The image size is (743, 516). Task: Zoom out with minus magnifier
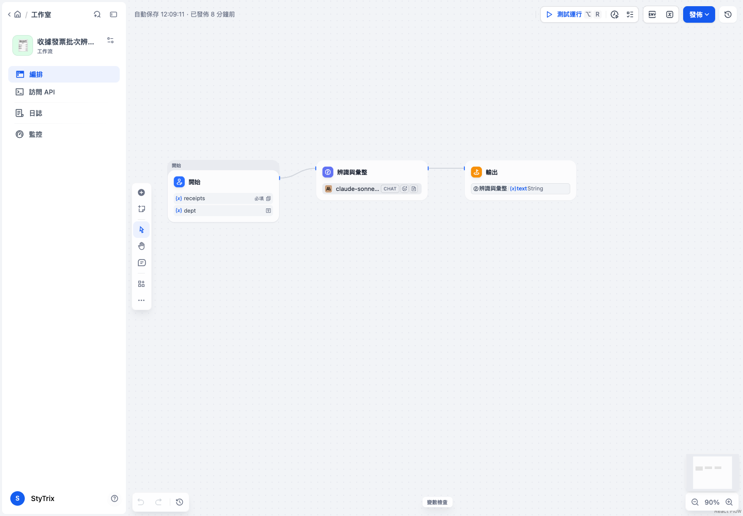point(695,502)
